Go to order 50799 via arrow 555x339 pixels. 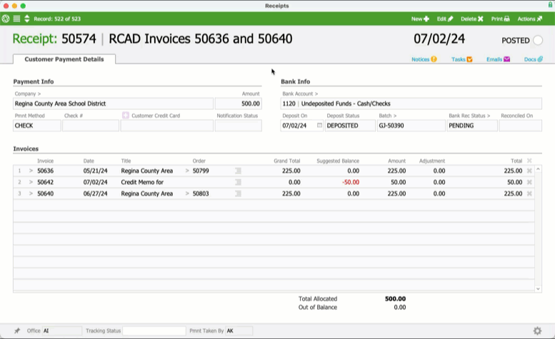point(187,171)
